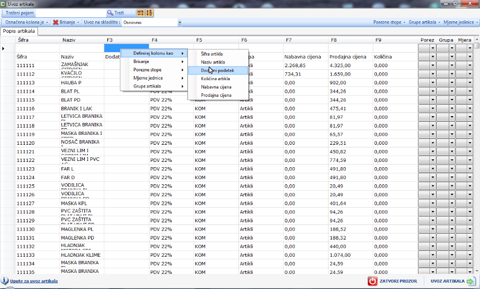The image size is (480, 289).
Task: Click the Porez column header
Action: coord(427,40)
